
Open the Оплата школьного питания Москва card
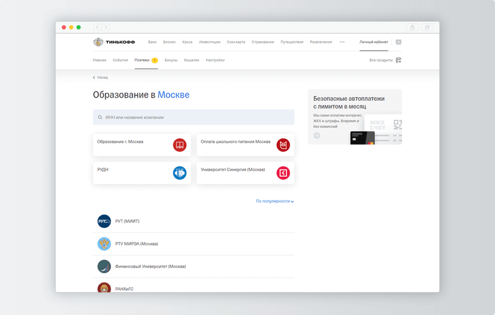(245, 145)
